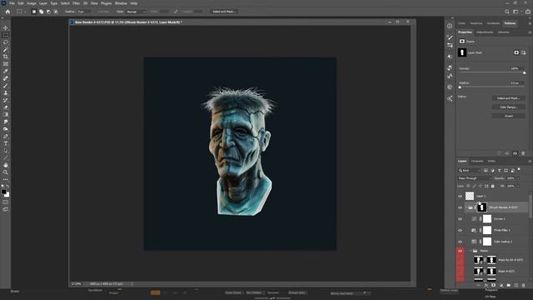Click the Search icon in options bar
Image resolution: width=533 pixels, height=300 pixels.
click(x=507, y=12)
